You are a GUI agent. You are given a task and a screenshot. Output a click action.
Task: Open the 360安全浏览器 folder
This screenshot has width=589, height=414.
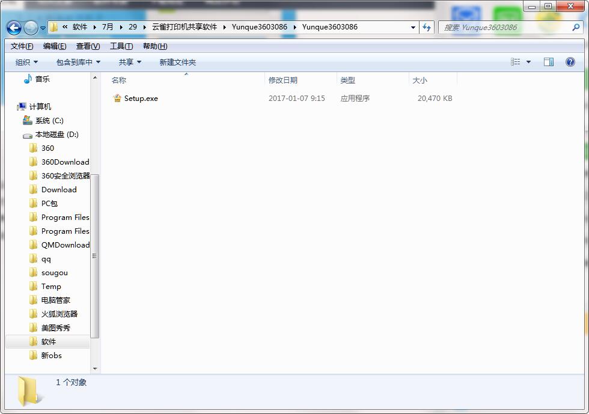point(66,176)
